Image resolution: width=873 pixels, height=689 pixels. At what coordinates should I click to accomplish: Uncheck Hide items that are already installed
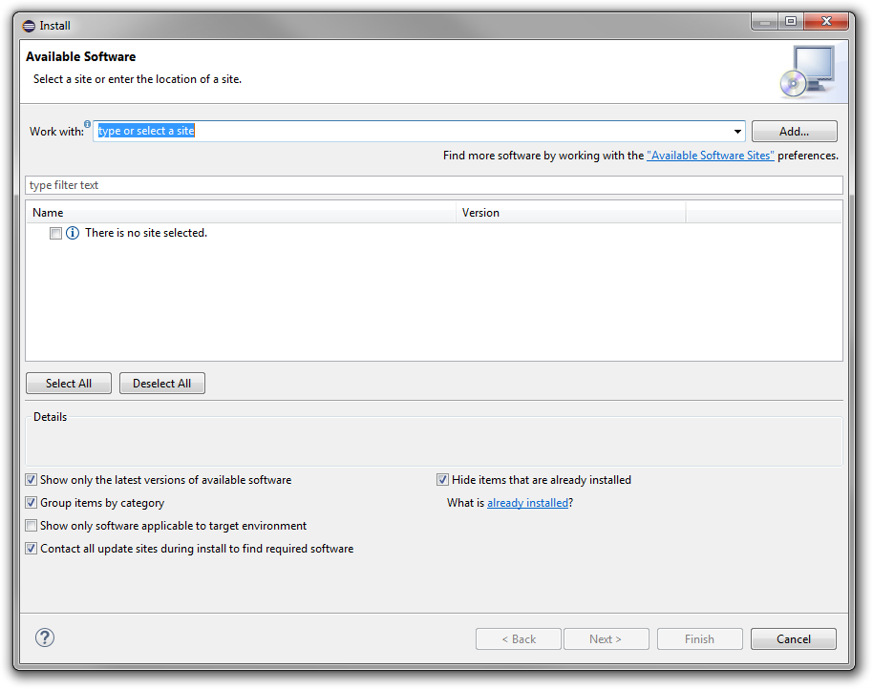443,481
